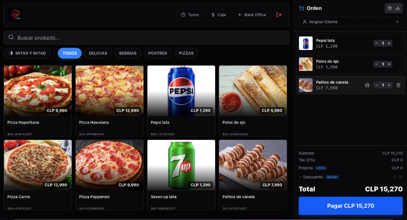Decrease Palos de ajo quantity with minus
Viewport: 407px width, 220px height.
pyautogui.click(x=377, y=64)
